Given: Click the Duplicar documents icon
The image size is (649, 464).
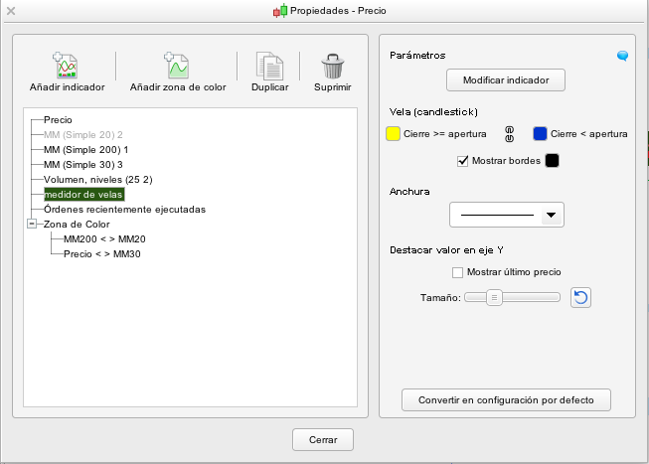Looking at the screenshot, I should pyautogui.click(x=270, y=66).
